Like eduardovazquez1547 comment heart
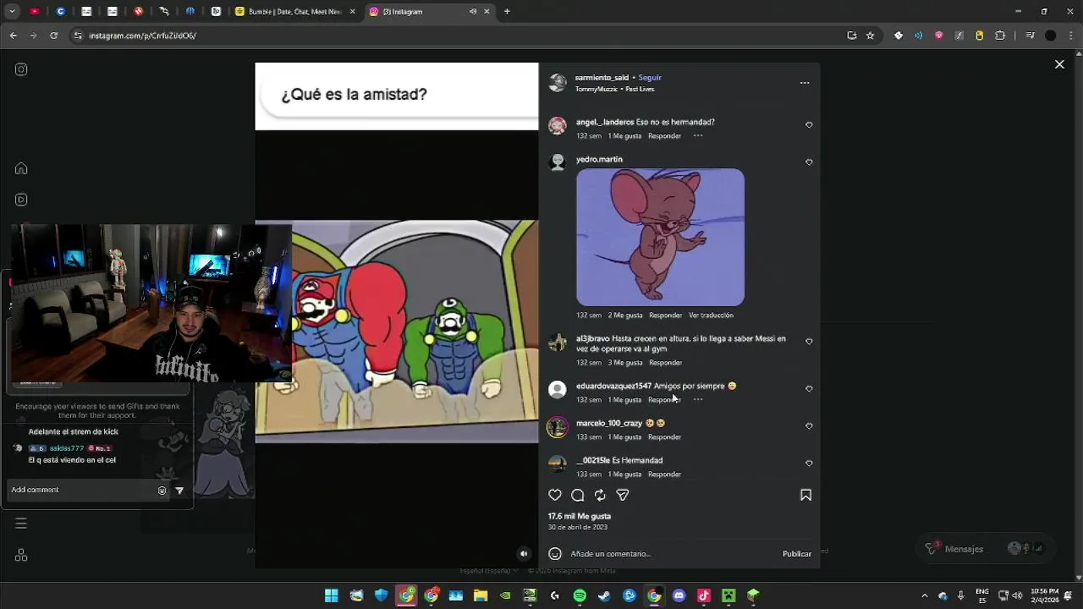The image size is (1083, 609). coord(809,389)
